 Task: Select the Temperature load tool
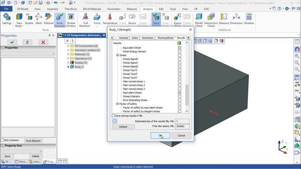110,19
